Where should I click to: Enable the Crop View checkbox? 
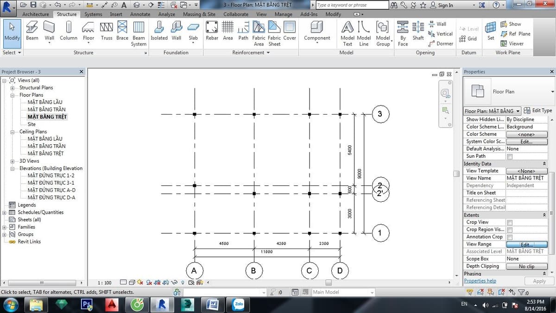(510, 223)
